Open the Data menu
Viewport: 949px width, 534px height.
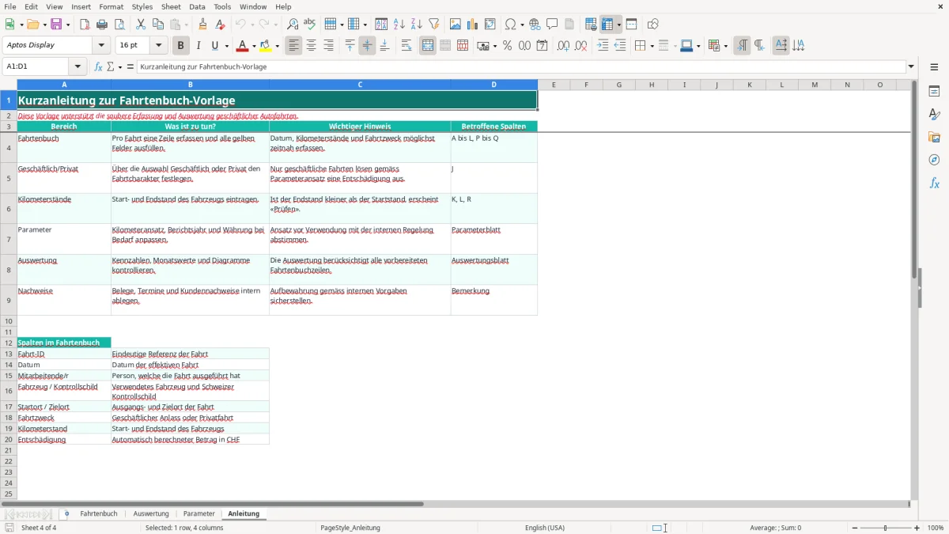[x=197, y=6]
